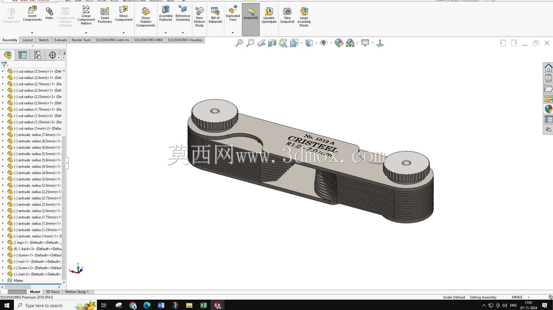Create a New Motion Study
Viewport: 553px width, 310px height.
199,17
